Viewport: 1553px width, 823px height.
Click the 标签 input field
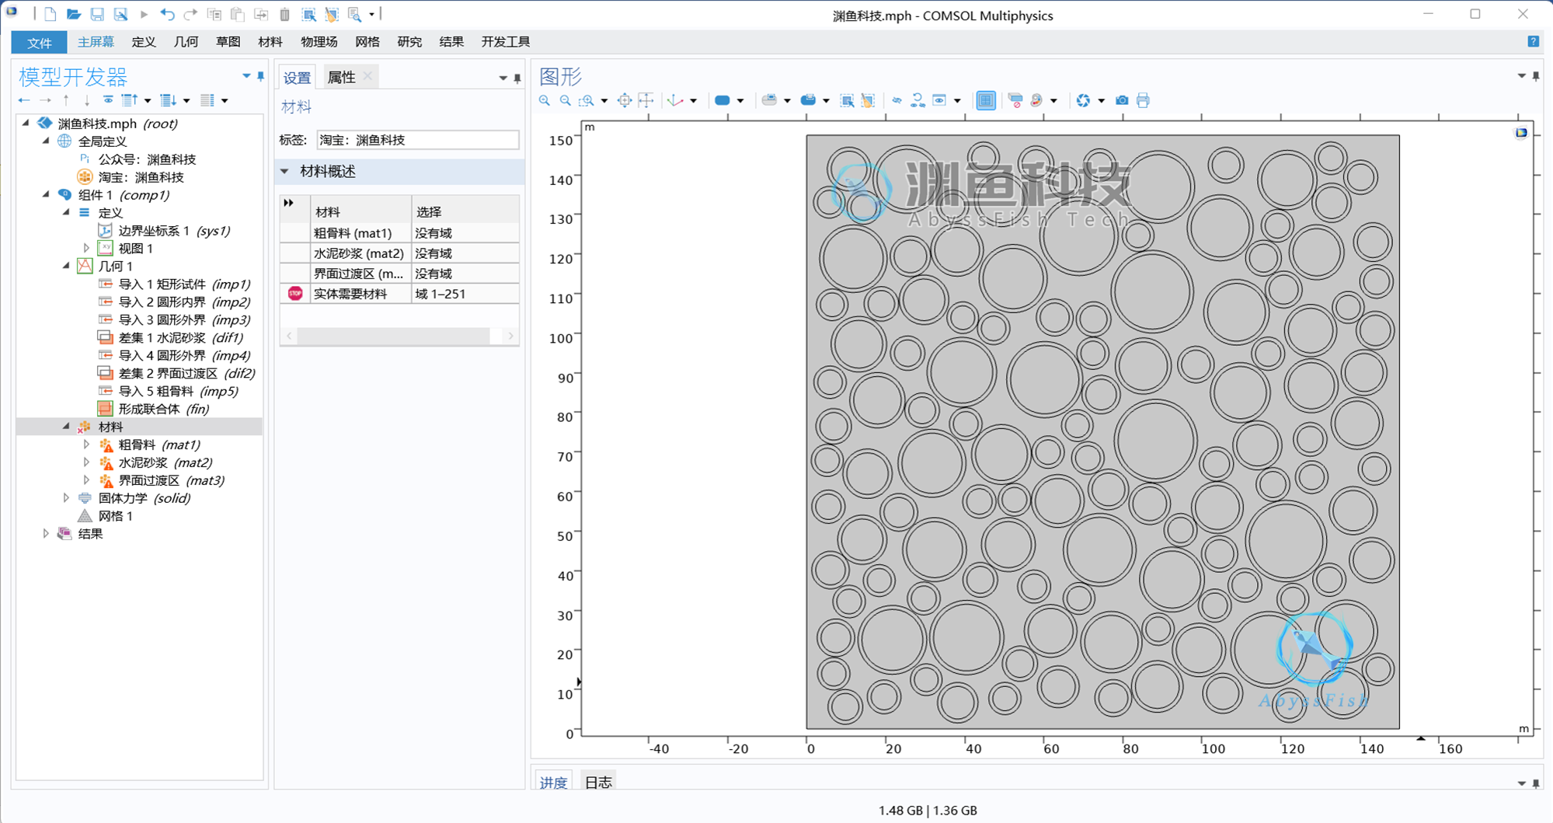click(418, 140)
